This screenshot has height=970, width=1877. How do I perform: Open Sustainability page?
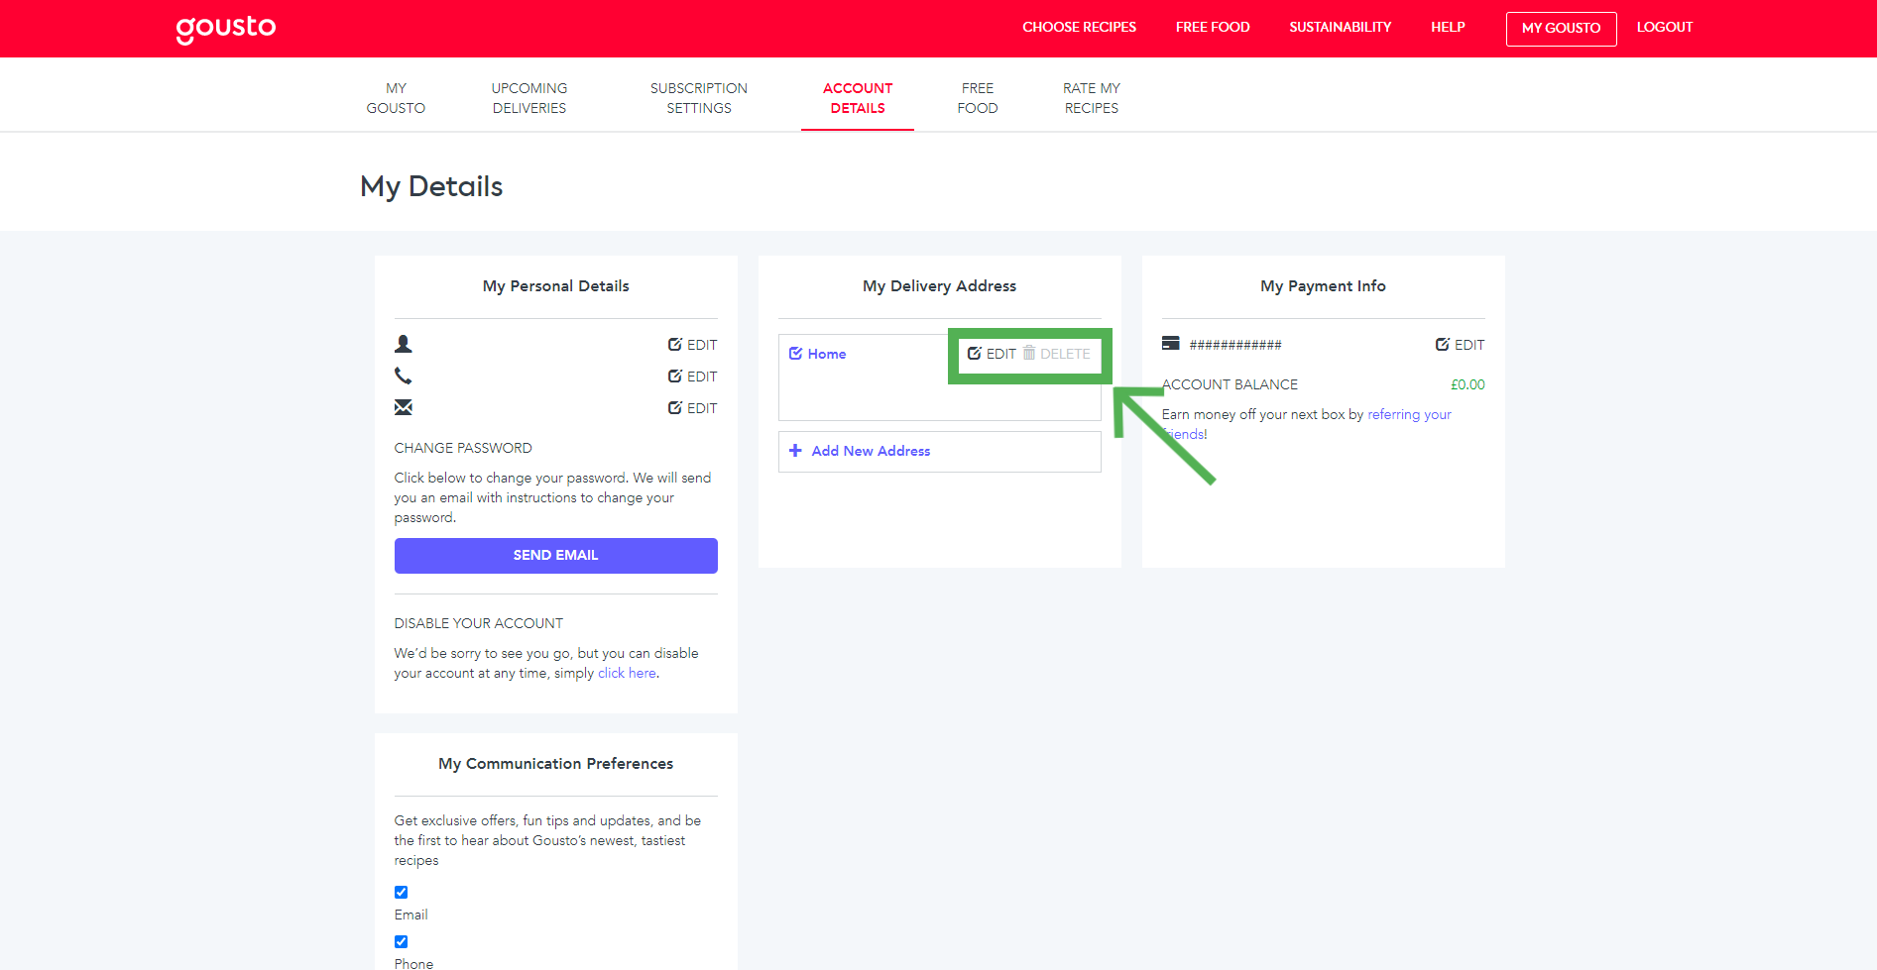[1340, 28]
